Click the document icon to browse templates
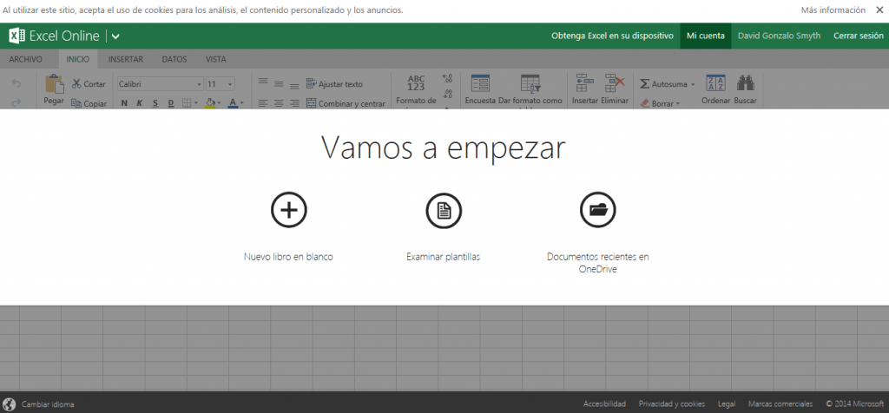This screenshot has width=889, height=413. click(x=444, y=211)
